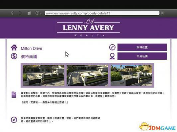Screen dimensions: 177x132
Task: Click the 回到地圖 button
Action: 142,56
